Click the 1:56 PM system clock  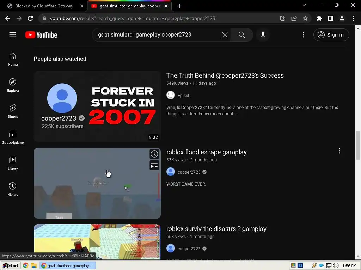pos(349,266)
